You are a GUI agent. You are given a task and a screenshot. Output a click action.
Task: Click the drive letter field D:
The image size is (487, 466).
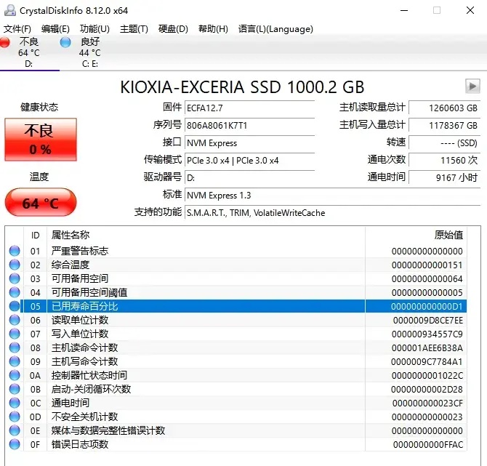coord(250,177)
